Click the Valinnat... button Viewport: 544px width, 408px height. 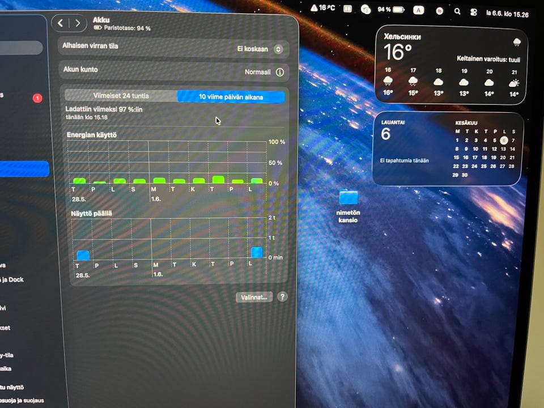point(254,297)
